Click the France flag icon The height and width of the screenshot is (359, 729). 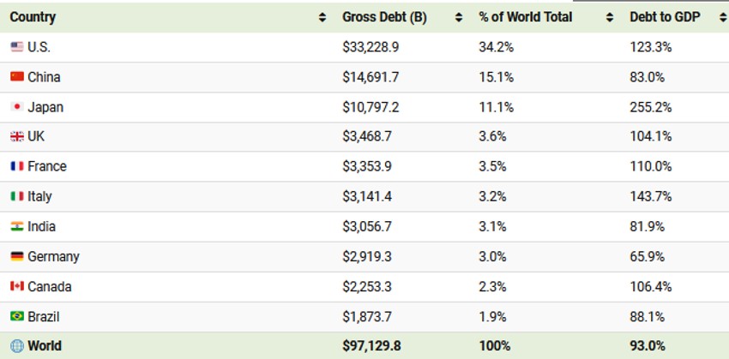click(17, 166)
